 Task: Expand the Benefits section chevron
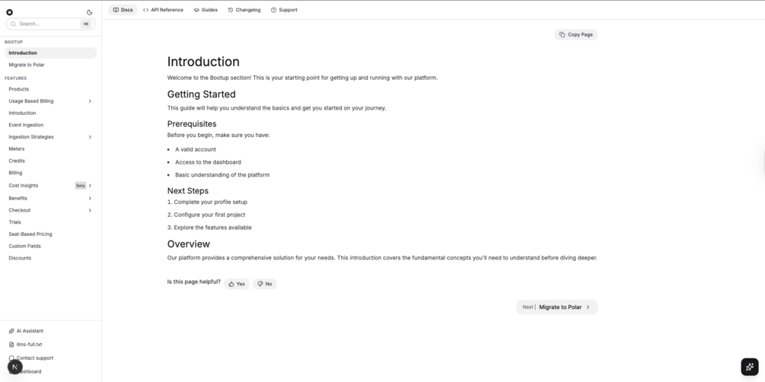(90, 199)
